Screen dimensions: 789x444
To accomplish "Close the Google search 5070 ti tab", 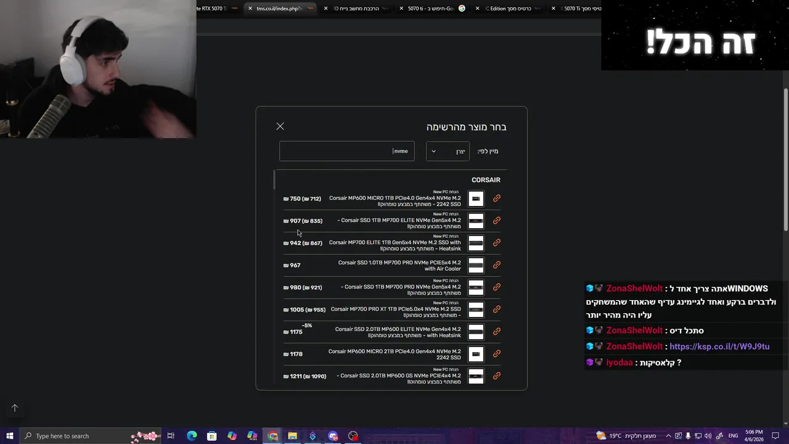I will point(402,9).
